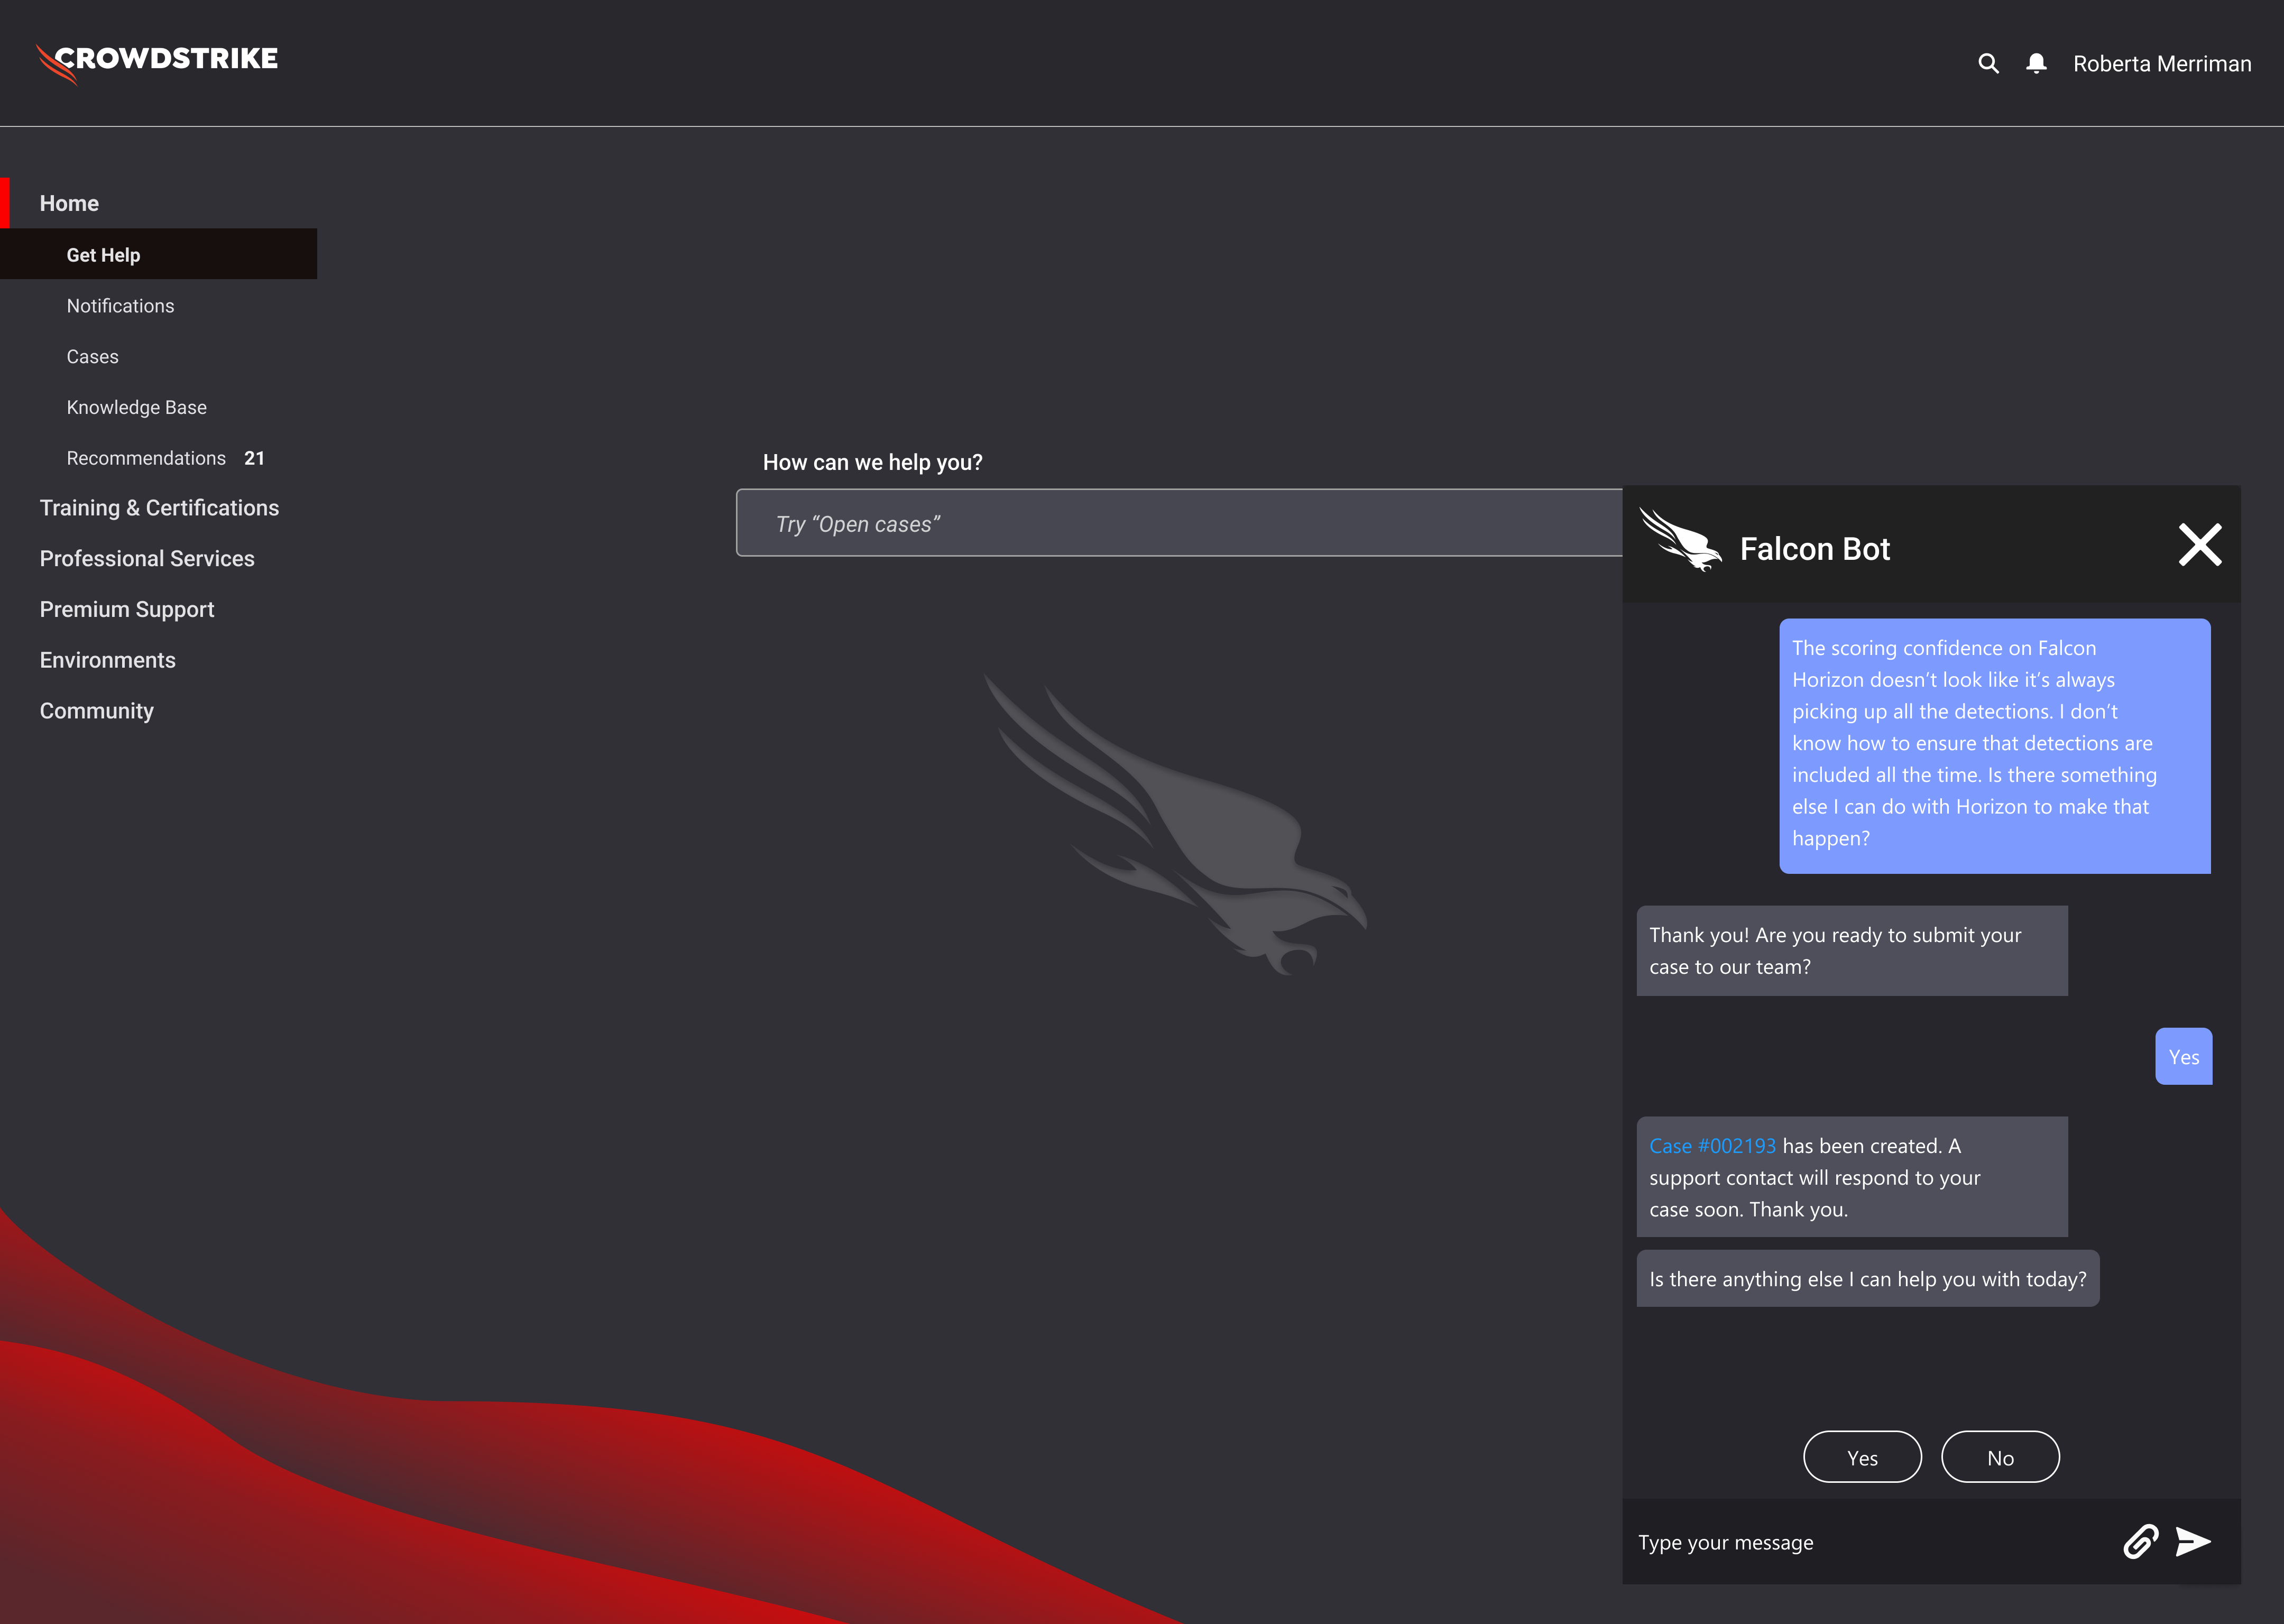Open Recommendations sidebar item
Image resolution: width=2284 pixels, height=1624 pixels.
146,458
